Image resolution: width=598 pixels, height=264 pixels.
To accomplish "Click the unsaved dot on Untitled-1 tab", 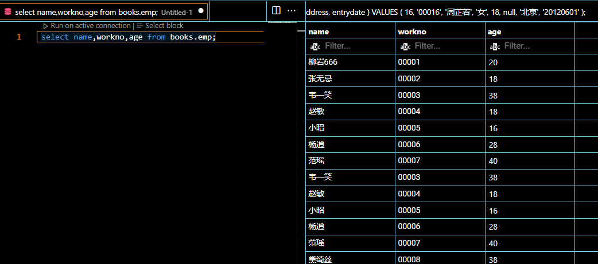I will (x=201, y=11).
